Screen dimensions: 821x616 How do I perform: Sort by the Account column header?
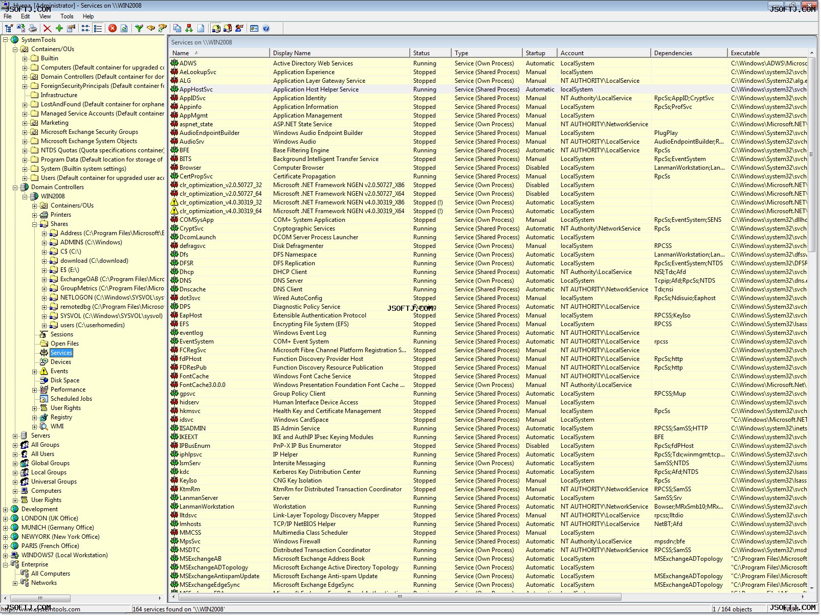pos(604,53)
